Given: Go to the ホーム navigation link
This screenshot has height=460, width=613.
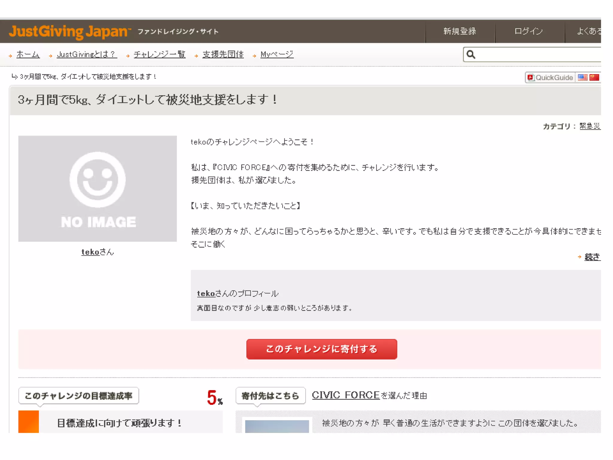Looking at the screenshot, I should (x=28, y=54).
